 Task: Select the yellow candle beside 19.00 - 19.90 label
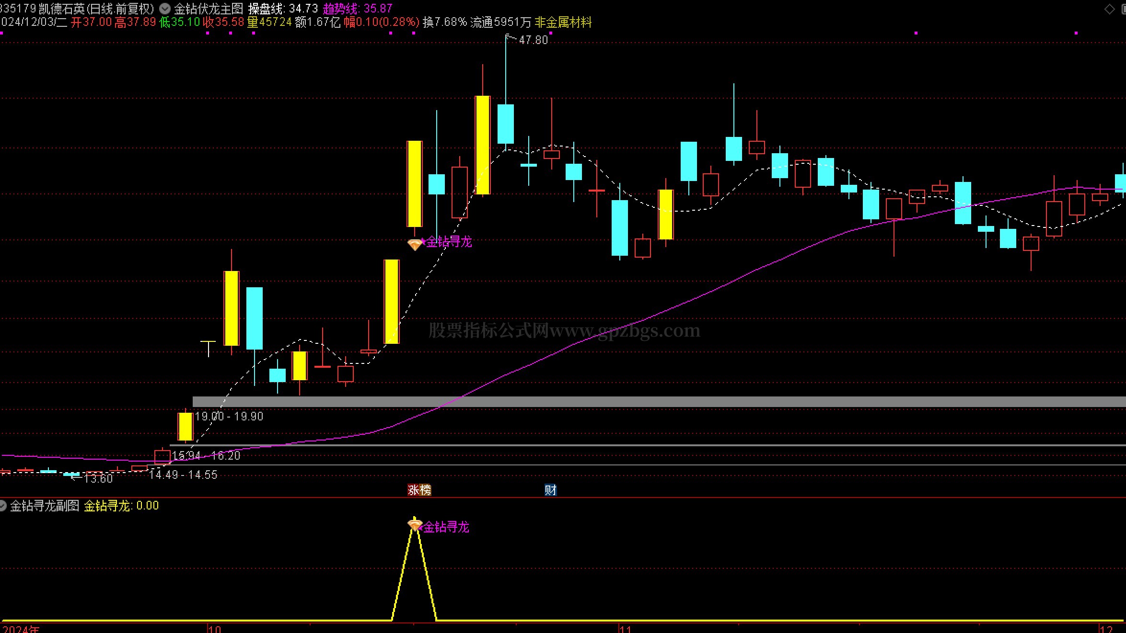pyautogui.click(x=185, y=426)
